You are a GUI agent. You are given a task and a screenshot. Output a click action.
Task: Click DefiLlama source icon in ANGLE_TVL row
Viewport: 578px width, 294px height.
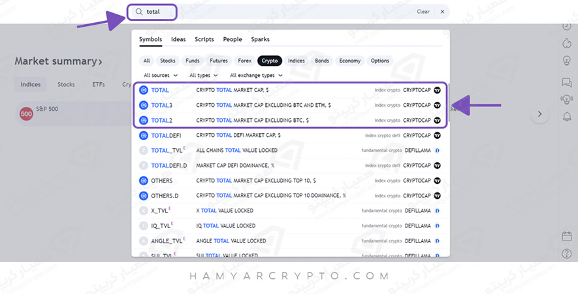pyautogui.click(x=437, y=241)
